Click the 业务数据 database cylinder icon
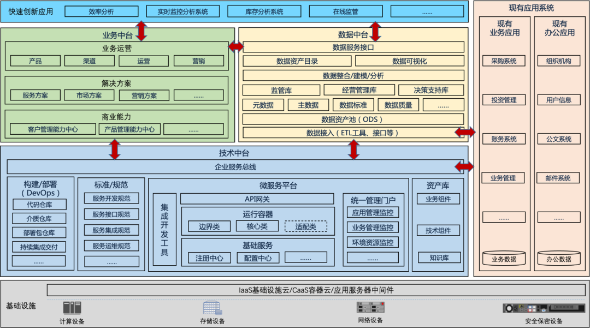590x329 pixels. tap(503, 258)
